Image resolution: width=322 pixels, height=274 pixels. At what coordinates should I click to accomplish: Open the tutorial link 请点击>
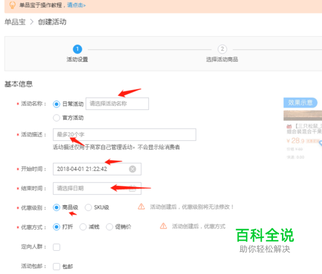pos(77,5)
